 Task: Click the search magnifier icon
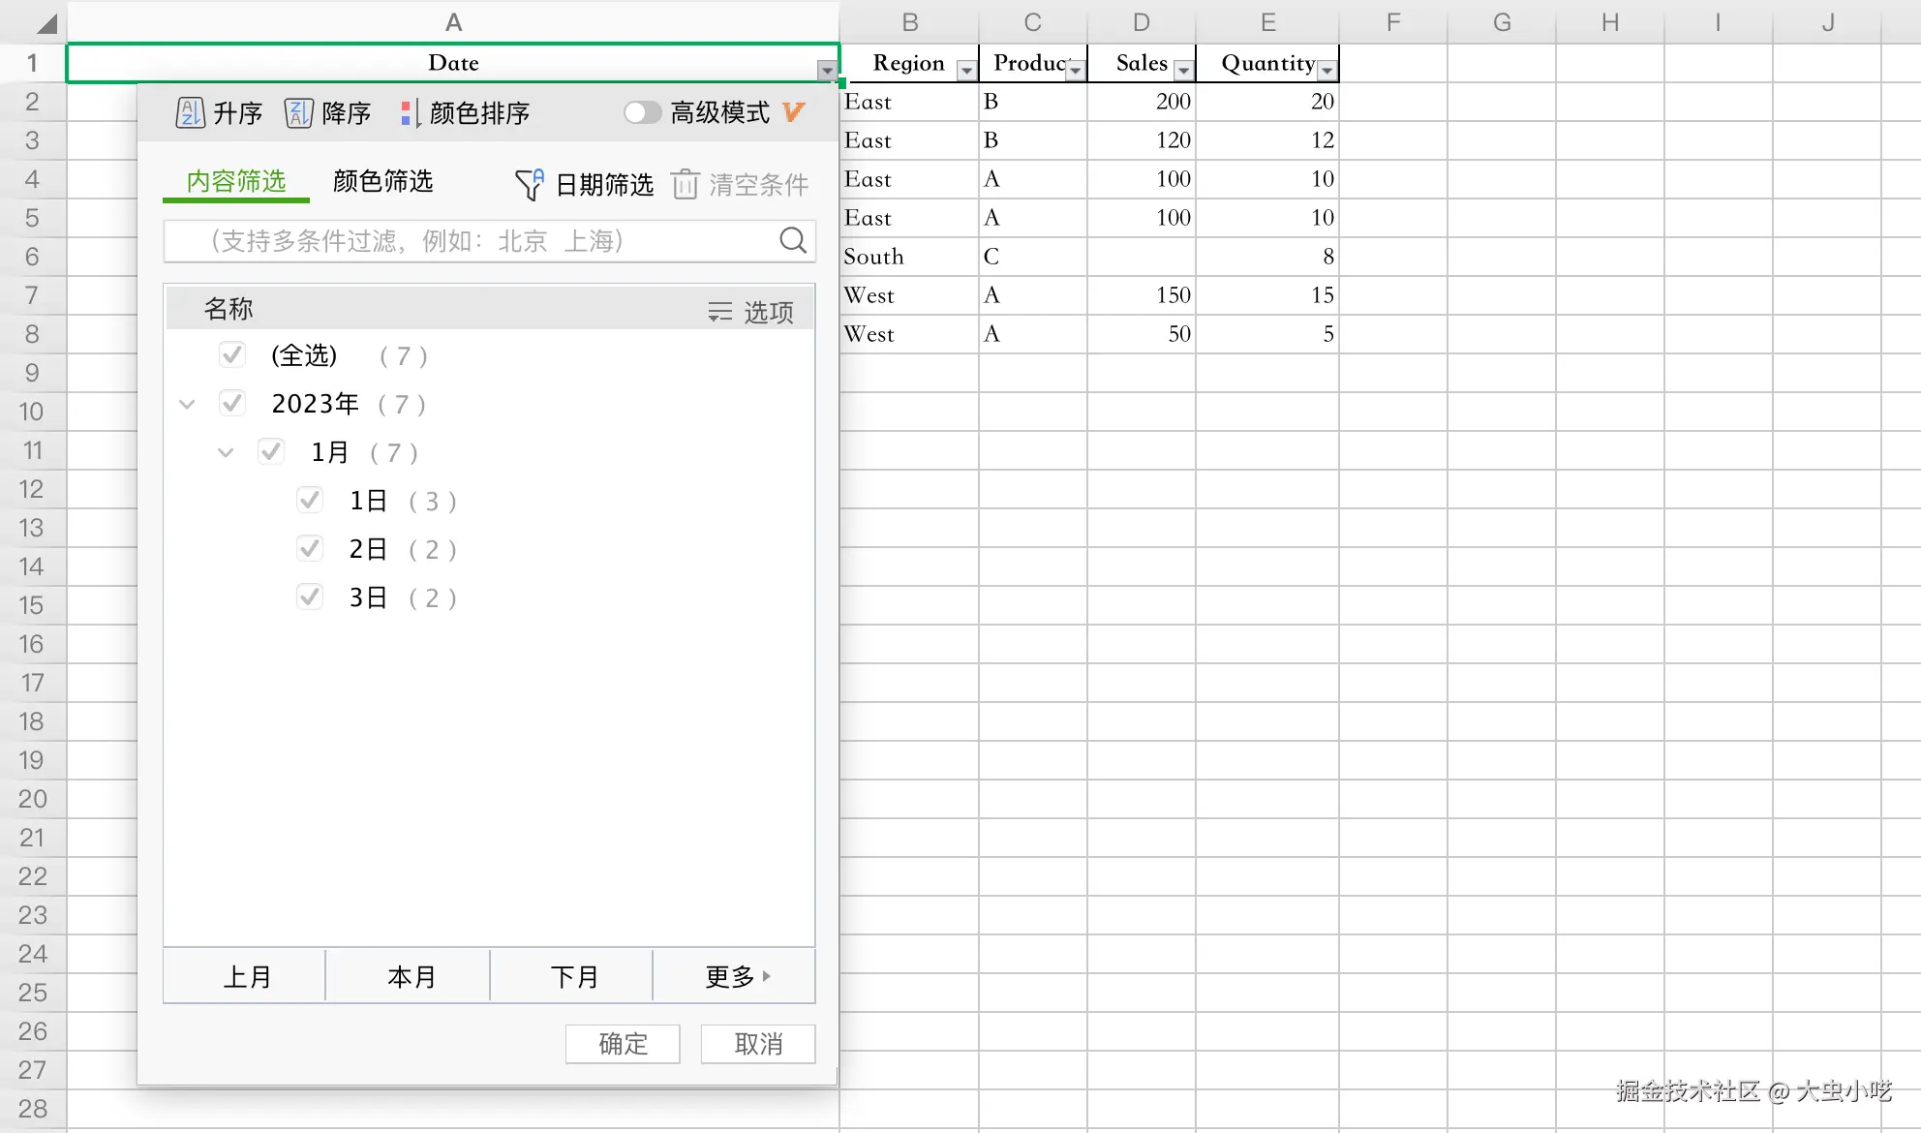point(792,240)
